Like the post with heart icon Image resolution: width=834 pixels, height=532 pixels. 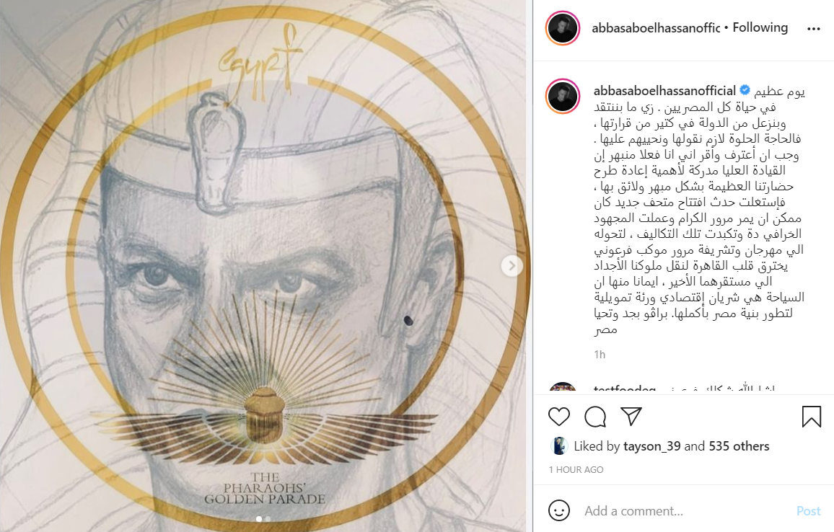(559, 417)
